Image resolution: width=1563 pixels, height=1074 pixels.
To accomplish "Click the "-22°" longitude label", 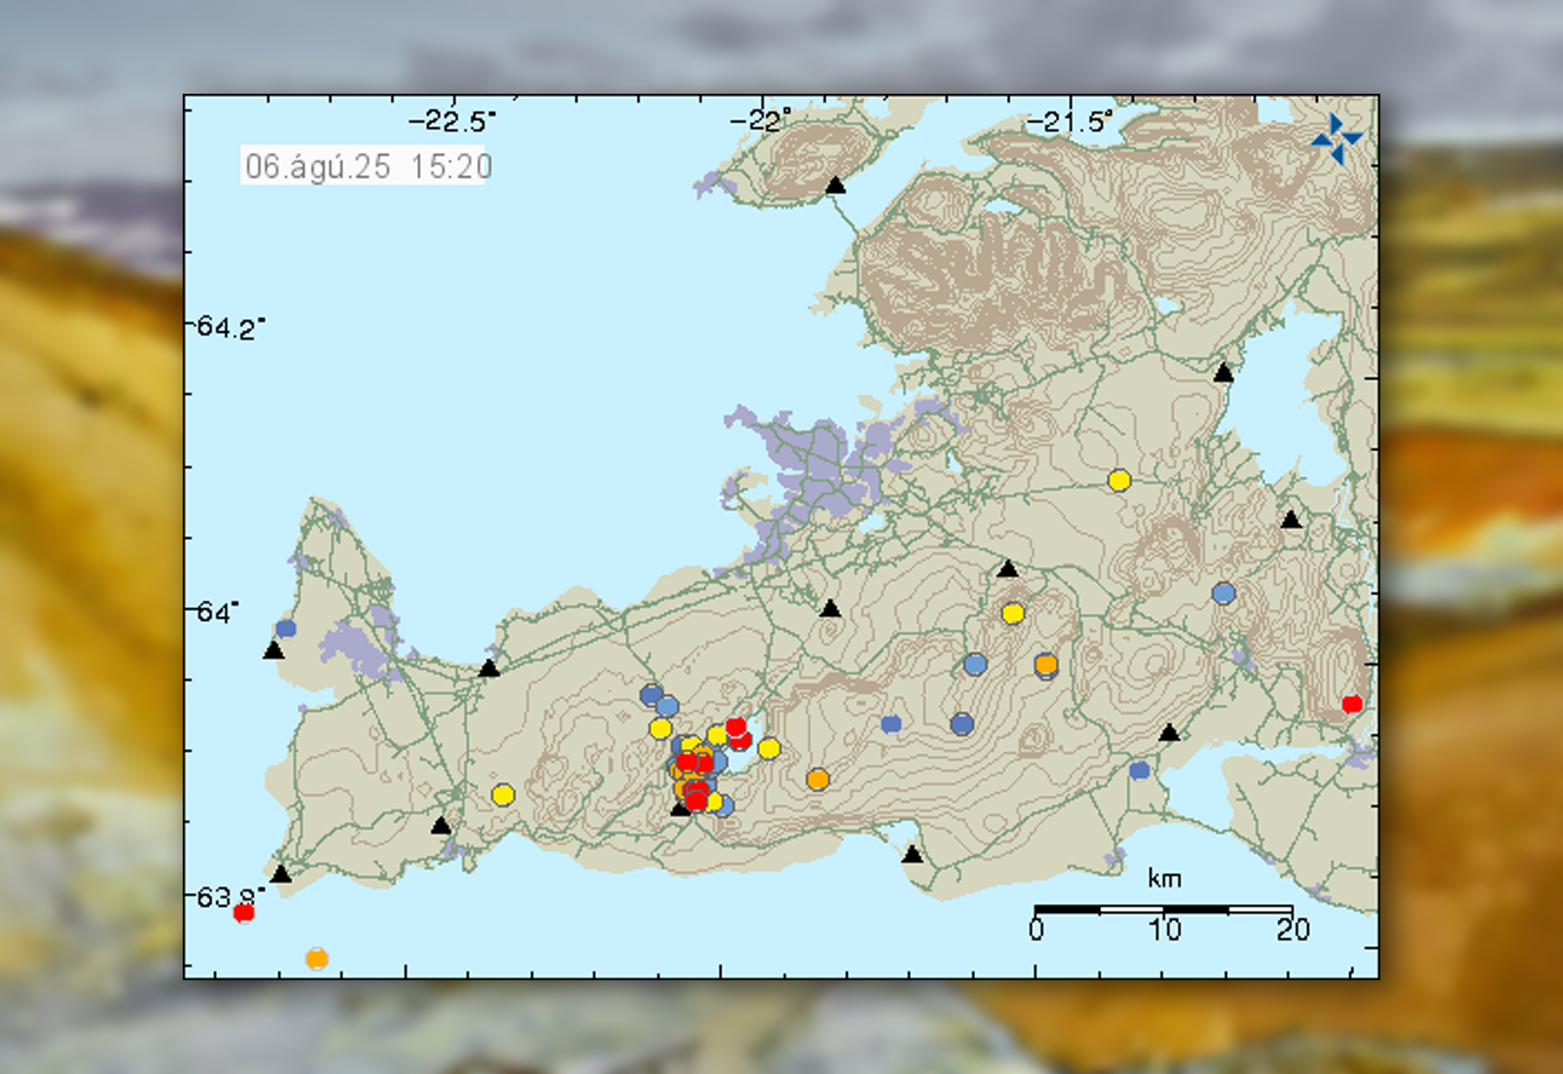I will tap(759, 121).
